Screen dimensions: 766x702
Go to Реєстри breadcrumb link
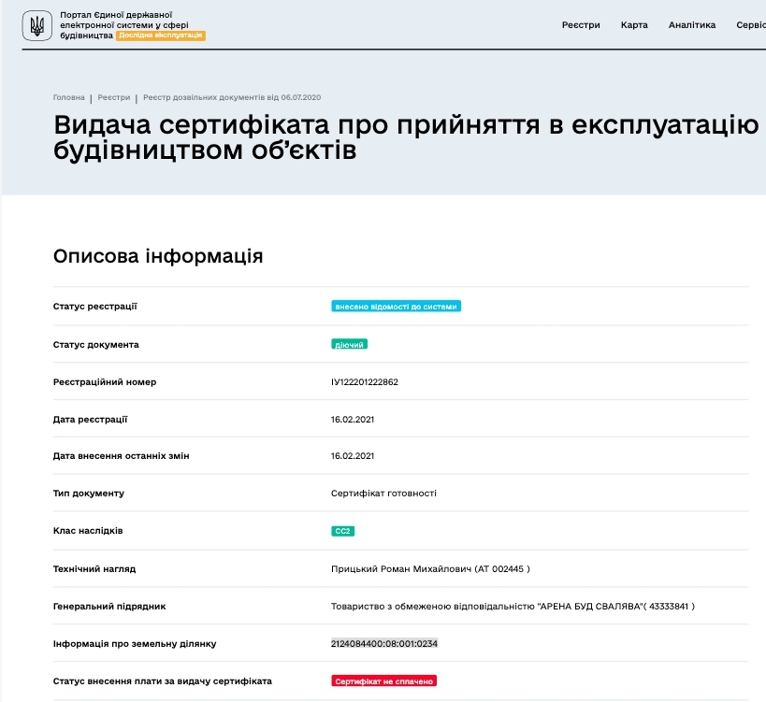pos(114,97)
